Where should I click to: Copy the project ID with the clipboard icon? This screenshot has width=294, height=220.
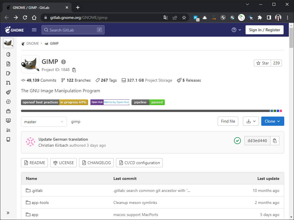click(x=74, y=70)
